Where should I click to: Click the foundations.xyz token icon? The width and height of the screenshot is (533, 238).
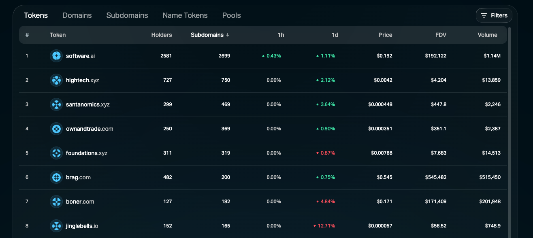[x=56, y=153]
